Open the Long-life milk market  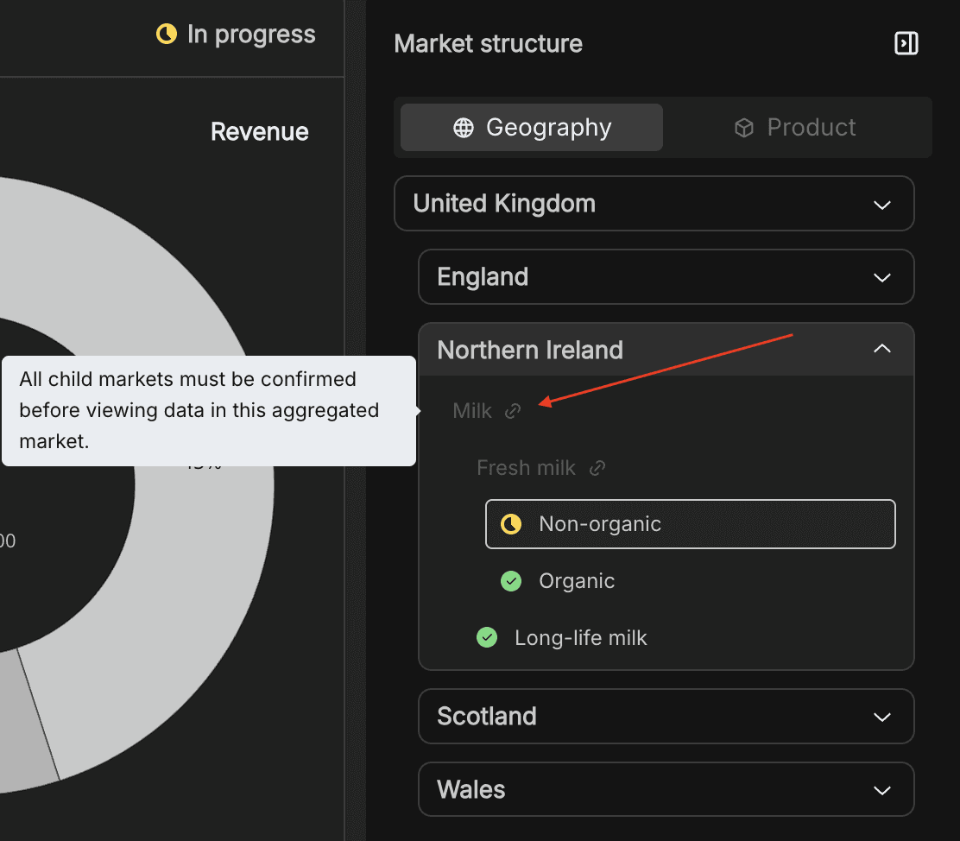pyautogui.click(x=580, y=638)
